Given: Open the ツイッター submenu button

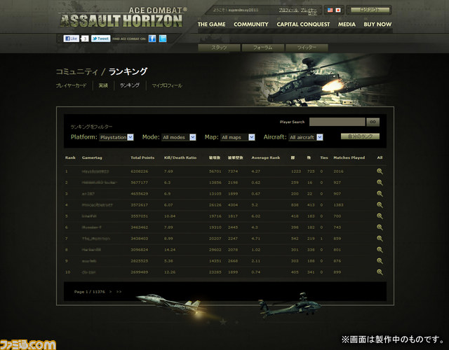Looking at the screenshot, I should click(307, 48).
